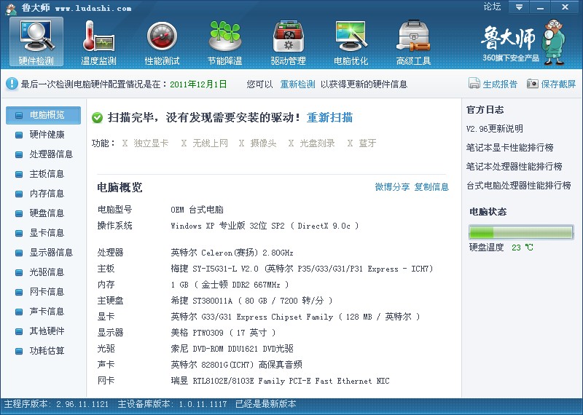Screen dimensions: 583x415
Task: Open the 高级工具 advanced tools
Action: pos(413,42)
